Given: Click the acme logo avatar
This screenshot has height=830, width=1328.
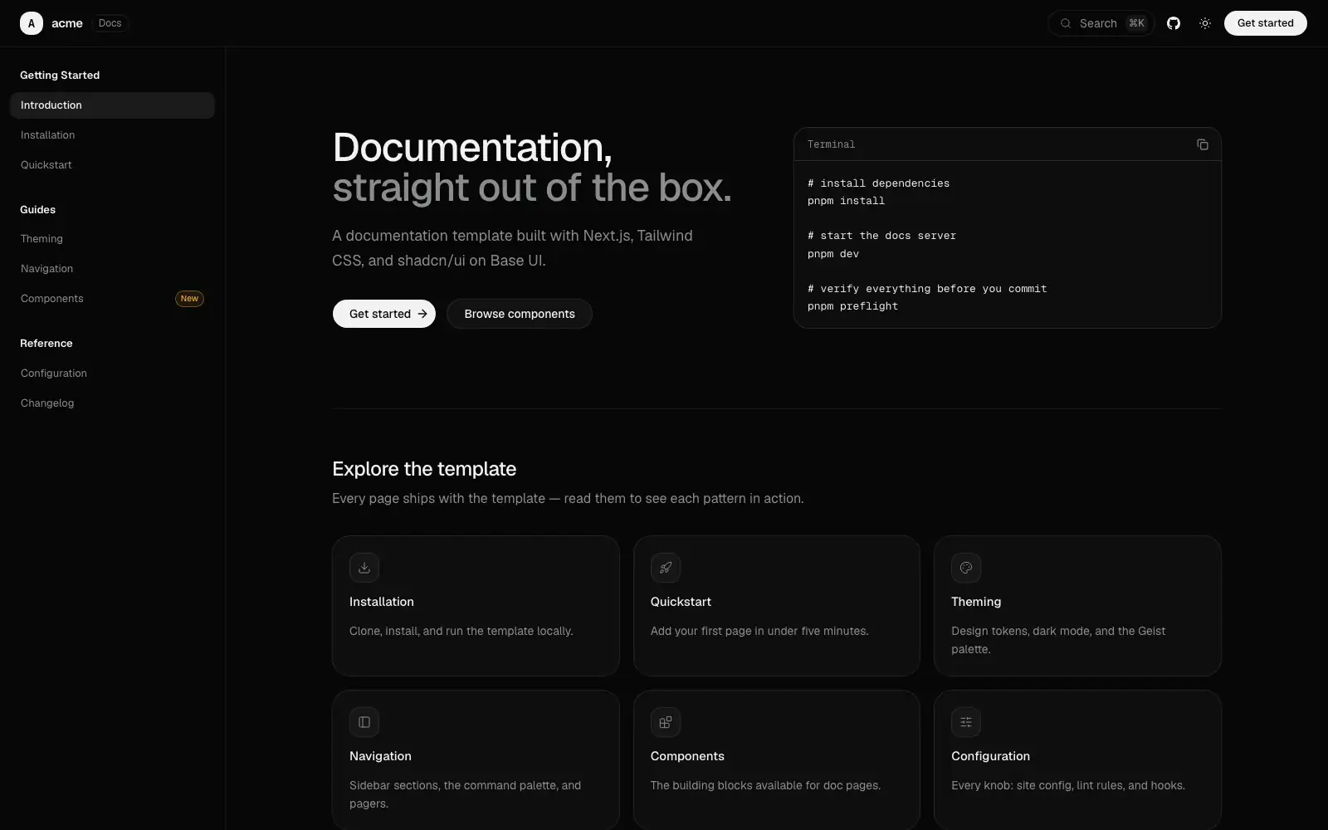Looking at the screenshot, I should point(32,23).
